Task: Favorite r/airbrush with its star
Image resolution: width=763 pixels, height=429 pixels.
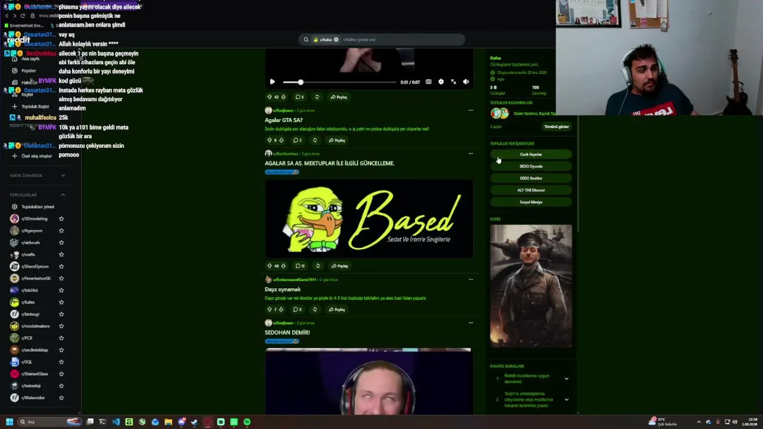Action: click(x=61, y=243)
